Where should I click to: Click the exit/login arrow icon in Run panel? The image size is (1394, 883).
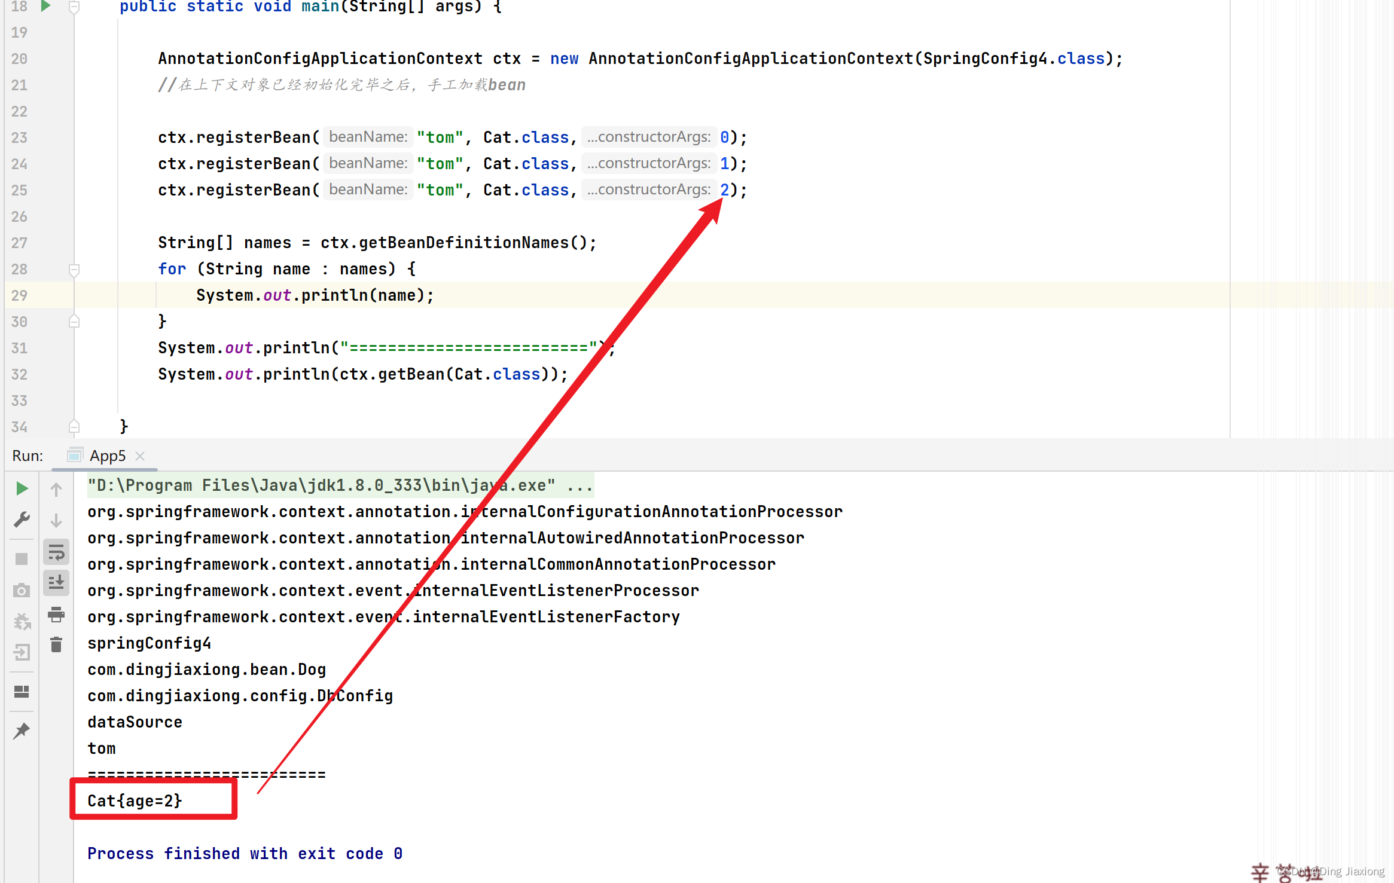22,652
